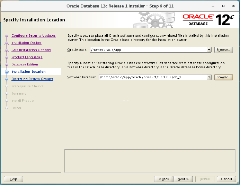Click the Installation Option step marker
This screenshot has width=240, height=185.
(x=7, y=43)
